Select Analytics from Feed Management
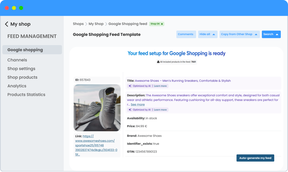This screenshot has width=288, height=172. (17, 86)
